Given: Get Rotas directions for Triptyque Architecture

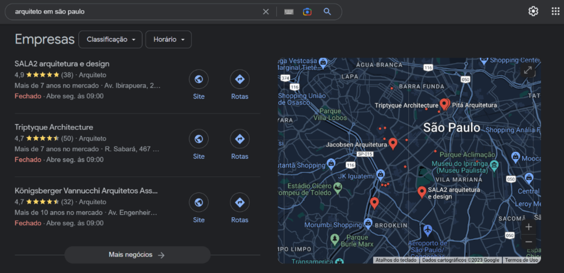Looking at the screenshot, I should click(240, 139).
